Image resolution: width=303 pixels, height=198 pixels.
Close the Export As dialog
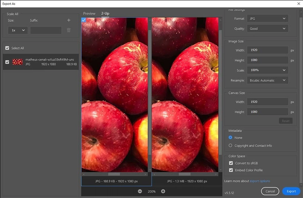298,4
